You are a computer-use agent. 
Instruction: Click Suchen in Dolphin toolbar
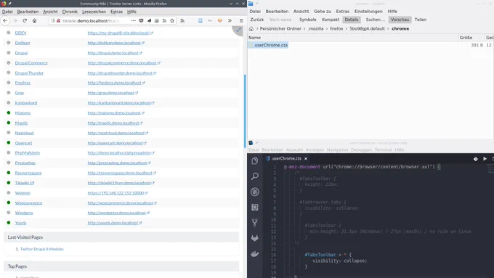376,20
